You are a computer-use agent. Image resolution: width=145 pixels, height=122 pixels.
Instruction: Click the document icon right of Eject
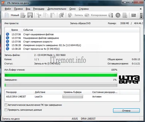pyautogui.click(x=125, y=15)
